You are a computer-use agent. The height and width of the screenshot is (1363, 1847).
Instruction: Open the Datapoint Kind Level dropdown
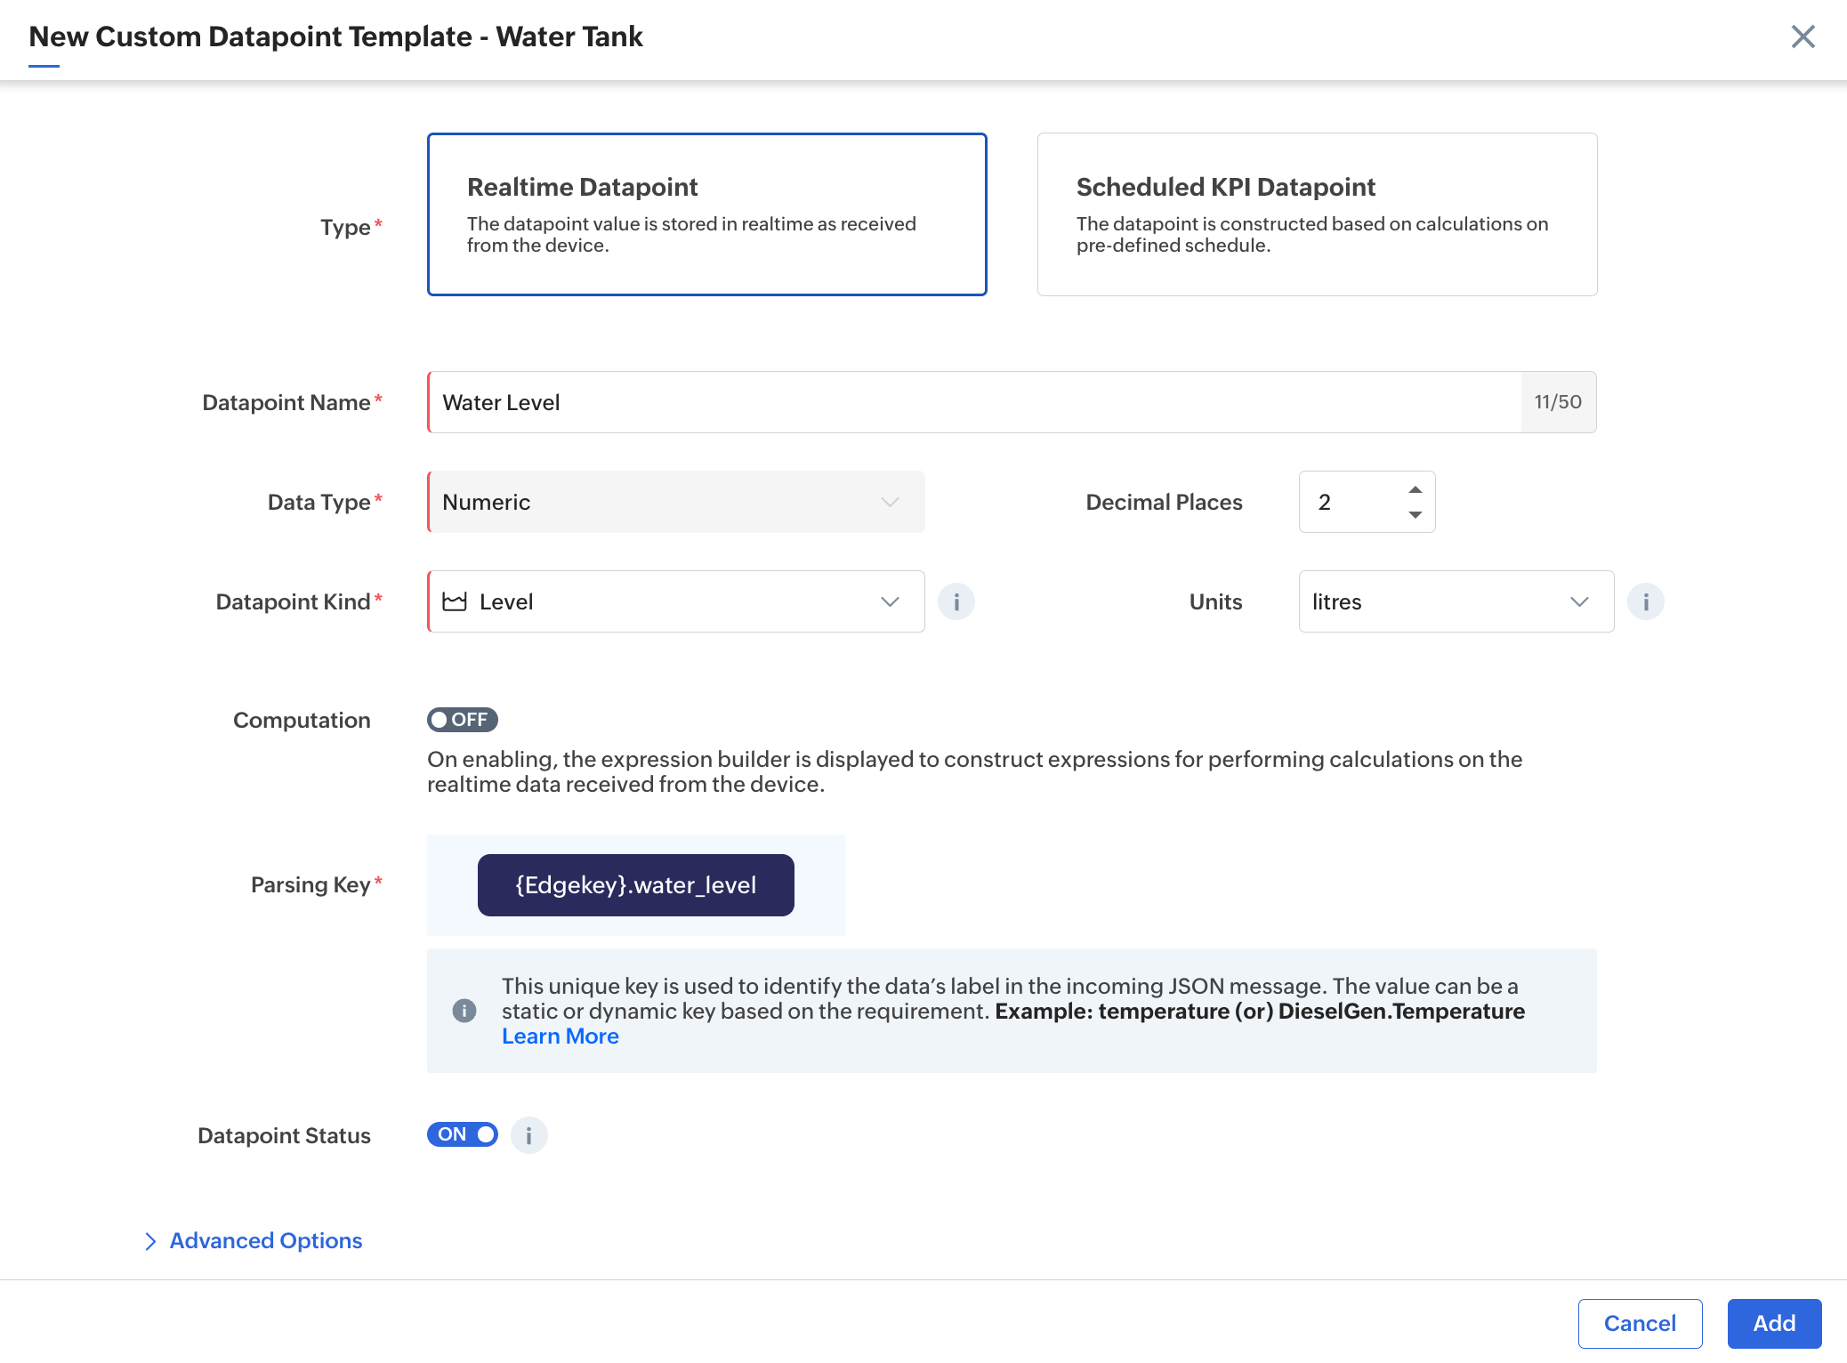[x=676, y=601]
